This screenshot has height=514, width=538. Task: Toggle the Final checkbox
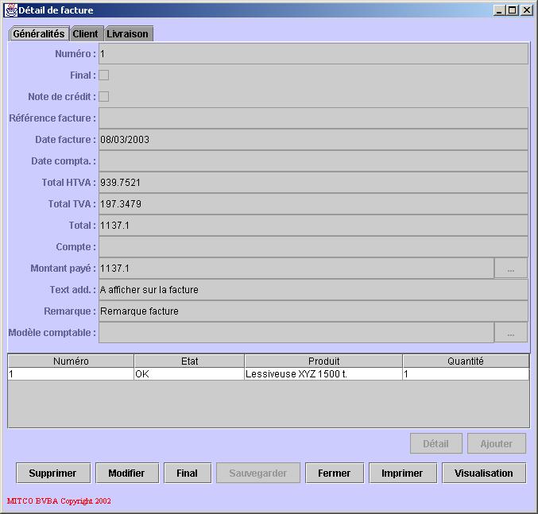point(103,75)
